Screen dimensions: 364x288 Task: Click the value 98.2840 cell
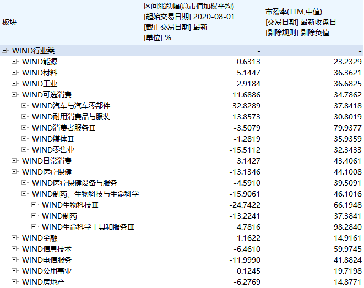click(x=312, y=227)
